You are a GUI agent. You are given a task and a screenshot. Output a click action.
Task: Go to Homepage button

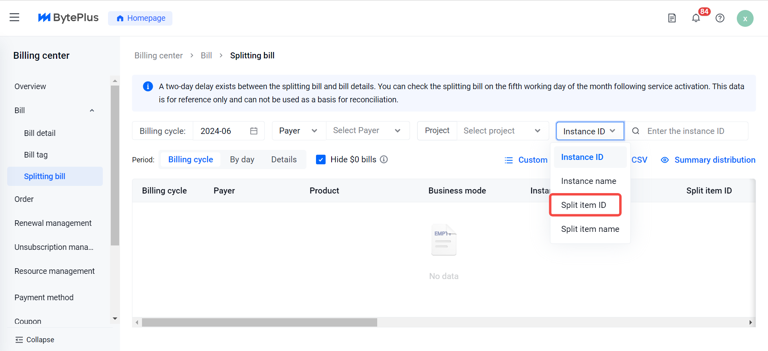point(140,18)
